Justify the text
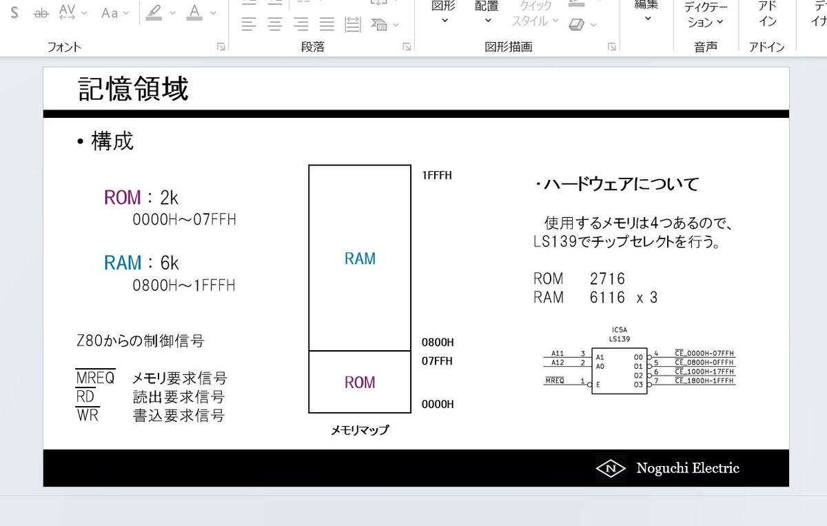 pos(327,25)
